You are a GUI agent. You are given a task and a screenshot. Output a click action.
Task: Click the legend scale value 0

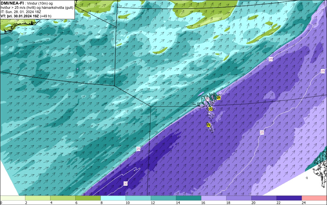(1, 203)
